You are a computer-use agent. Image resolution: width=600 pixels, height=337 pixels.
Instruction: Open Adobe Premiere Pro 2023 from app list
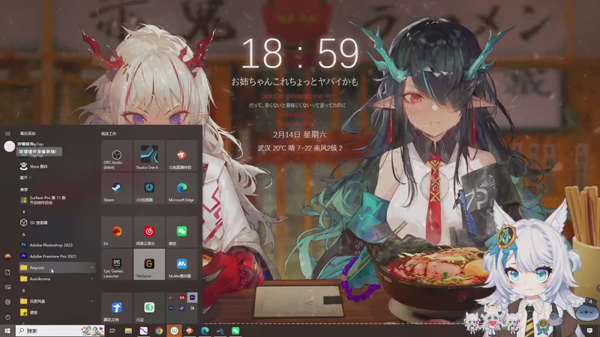point(57,256)
